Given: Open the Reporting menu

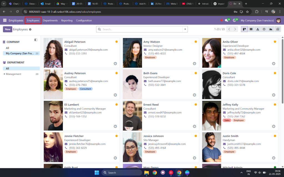Looking at the screenshot, I should click(67, 20).
